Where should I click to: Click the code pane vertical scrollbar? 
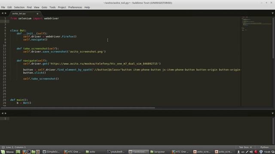point(273,38)
